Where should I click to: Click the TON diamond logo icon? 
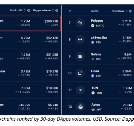coord(80,90)
